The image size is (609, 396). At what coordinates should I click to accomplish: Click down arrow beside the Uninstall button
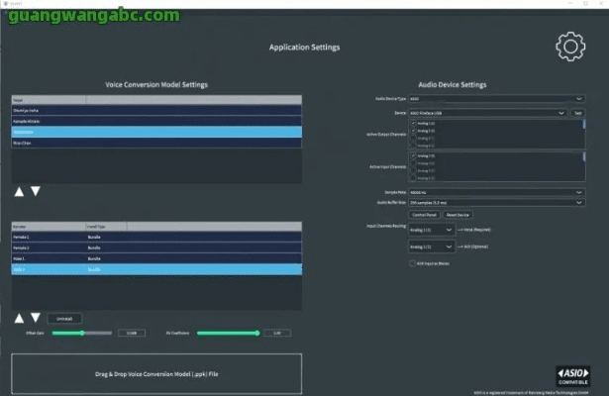point(35,318)
